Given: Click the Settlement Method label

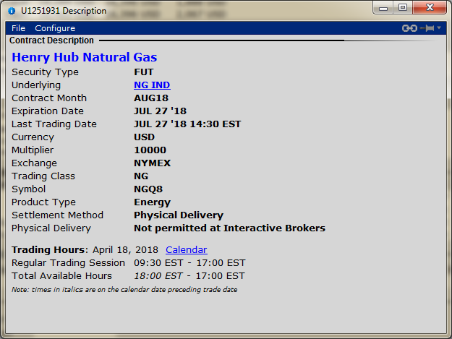Looking at the screenshot, I should click(x=57, y=215).
